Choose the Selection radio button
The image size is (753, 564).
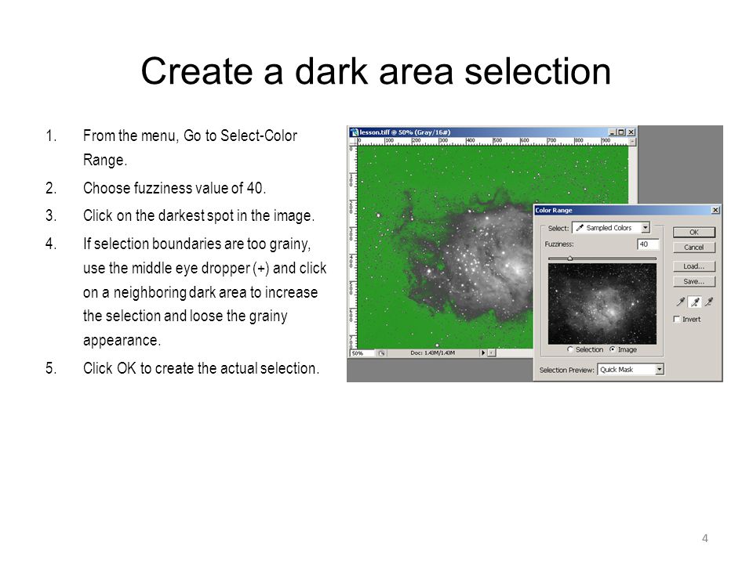(570, 349)
